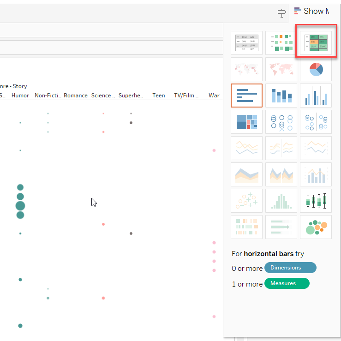Click the presentation mode icon
Image resolution: width=341 pixels, height=341 pixels.
pos(281,13)
